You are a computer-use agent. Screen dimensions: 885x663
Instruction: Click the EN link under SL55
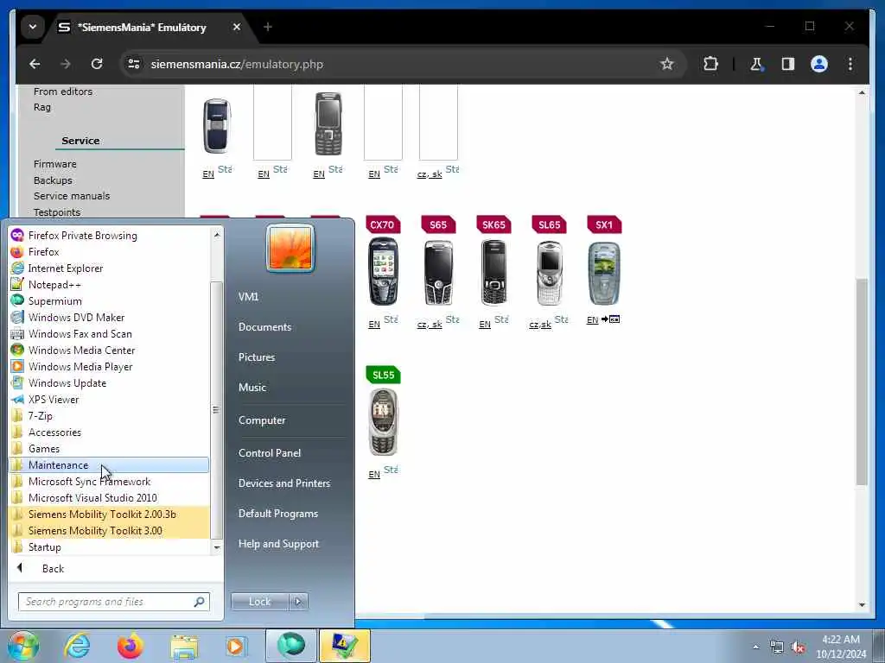click(374, 474)
